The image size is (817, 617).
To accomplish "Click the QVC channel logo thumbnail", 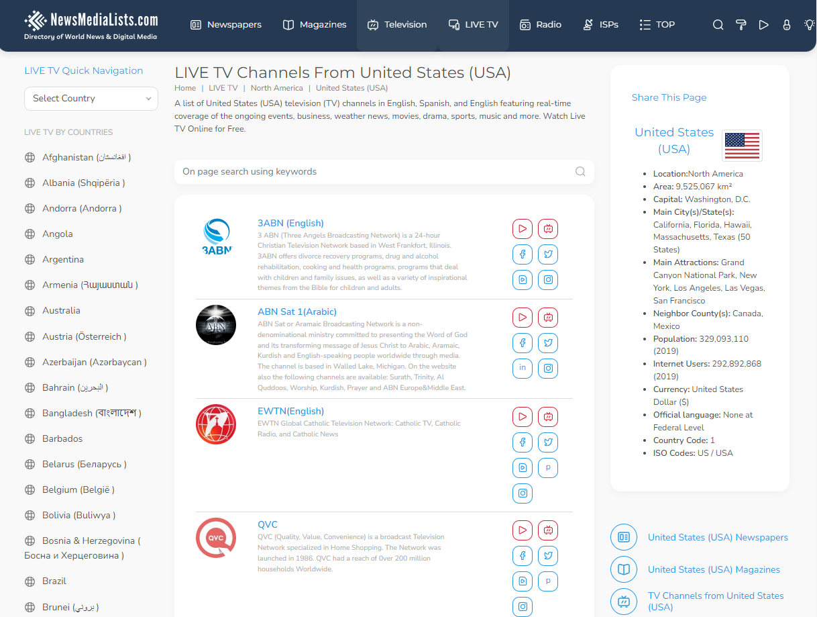I will coord(216,538).
